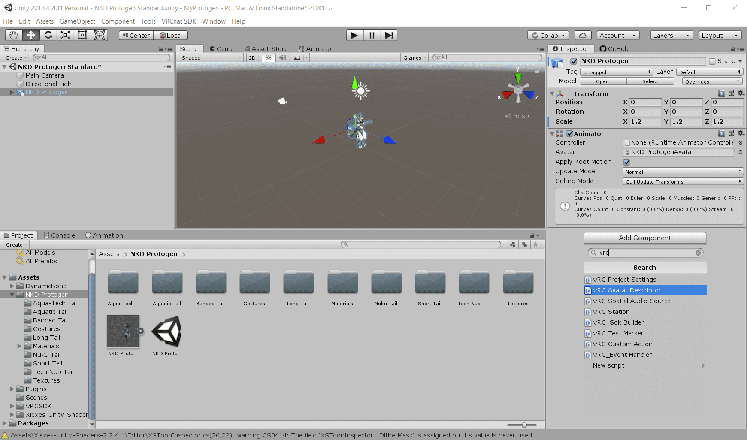Click the model Open button
Viewport: 747px width, 440px height.
tap(602, 81)
